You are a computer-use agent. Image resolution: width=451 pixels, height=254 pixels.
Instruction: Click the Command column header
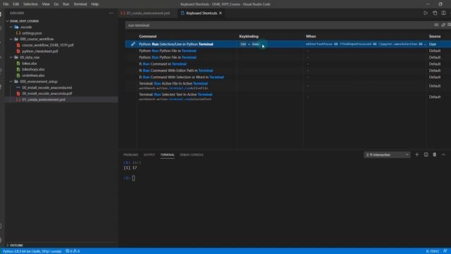[147, 36]
